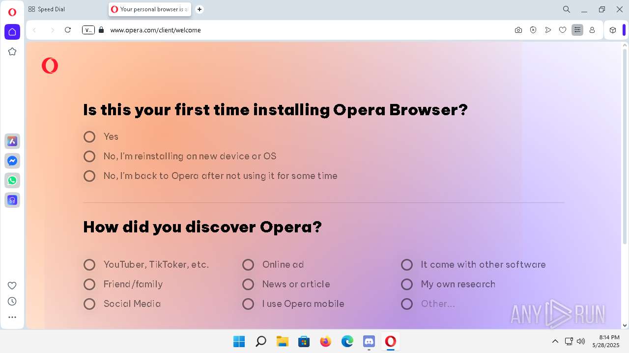The width and height of the screenshot is (629, 353).
Task: Open the music player sidebar icon
Action: coord(12,200)
